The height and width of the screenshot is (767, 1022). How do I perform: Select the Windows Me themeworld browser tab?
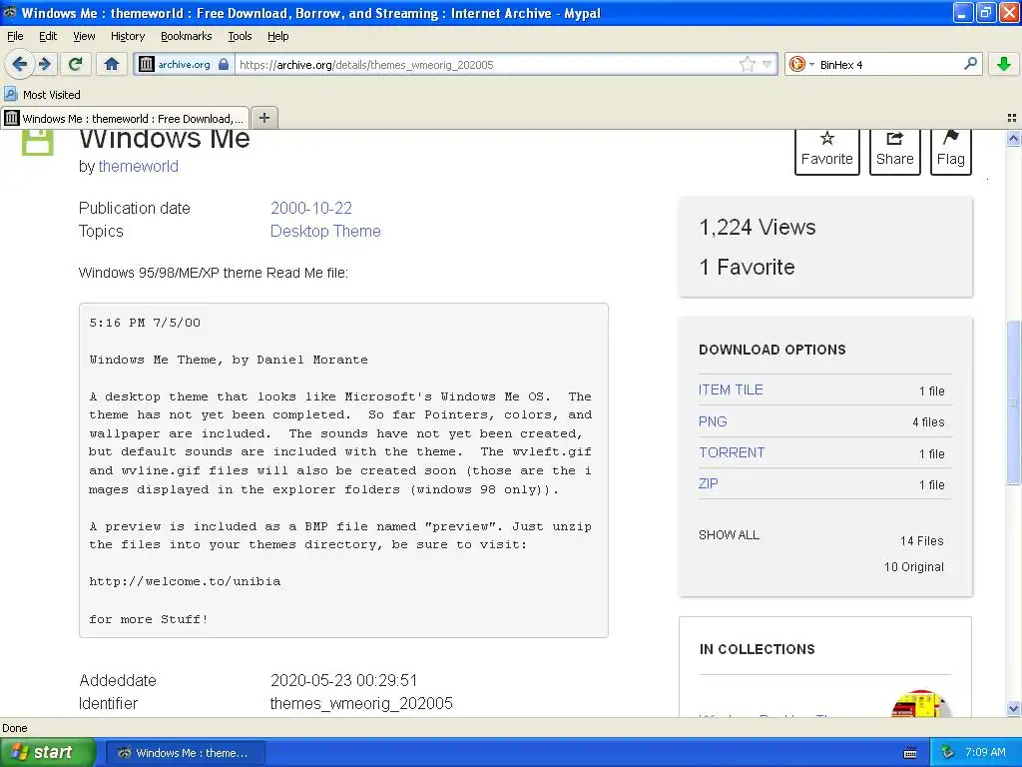point(125,118)
